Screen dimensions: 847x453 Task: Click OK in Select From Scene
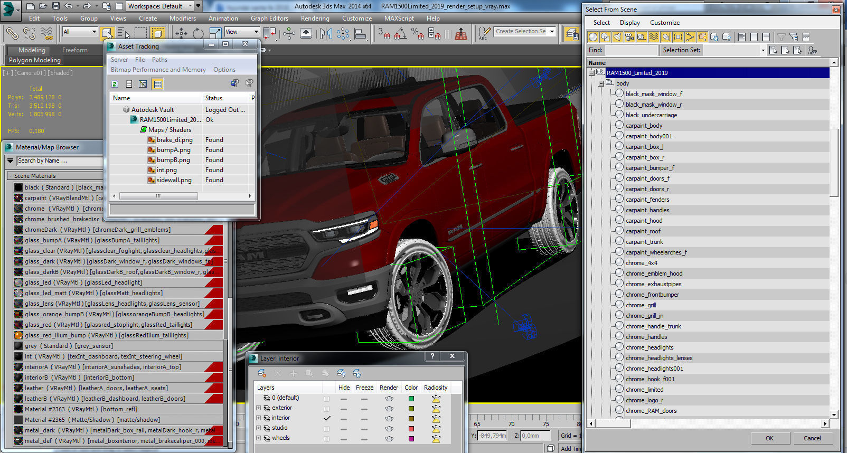click(x=769, y=438)
